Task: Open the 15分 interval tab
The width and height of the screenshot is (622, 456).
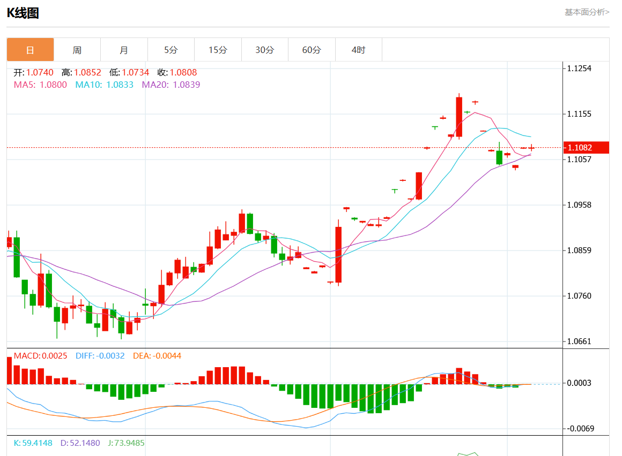Action: [x=218, y=50]
